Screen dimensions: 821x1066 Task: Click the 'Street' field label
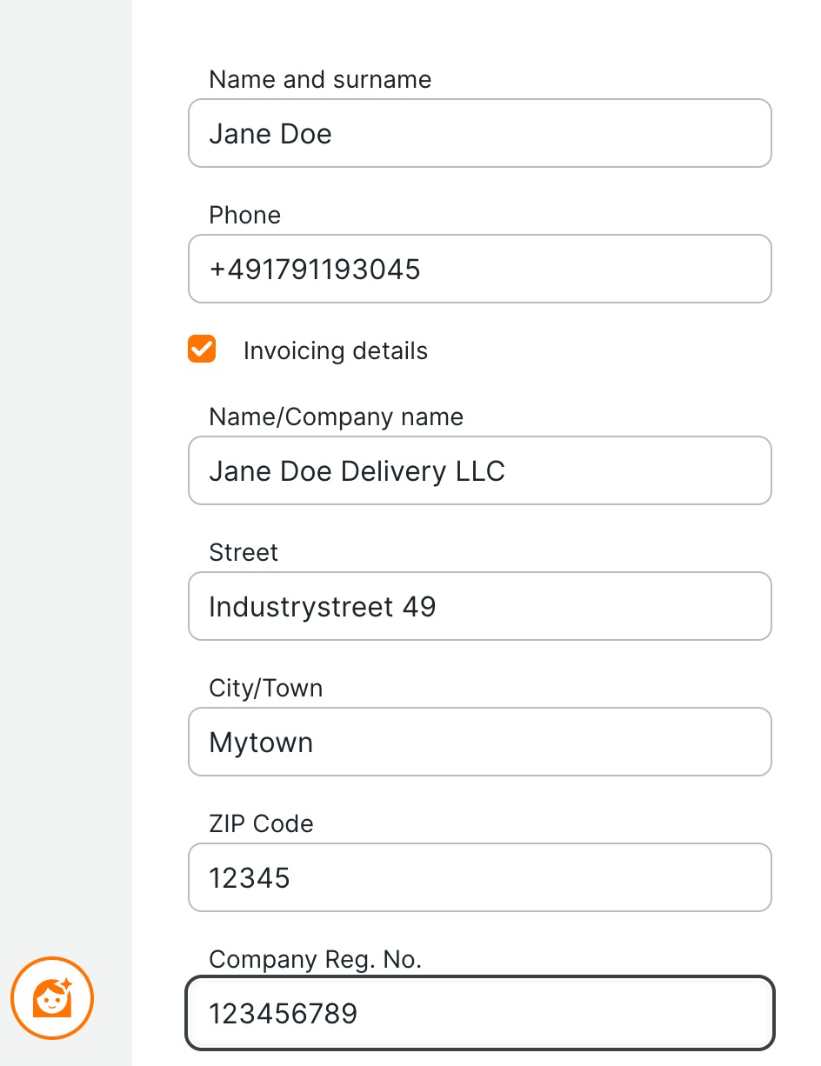[244, 553]
